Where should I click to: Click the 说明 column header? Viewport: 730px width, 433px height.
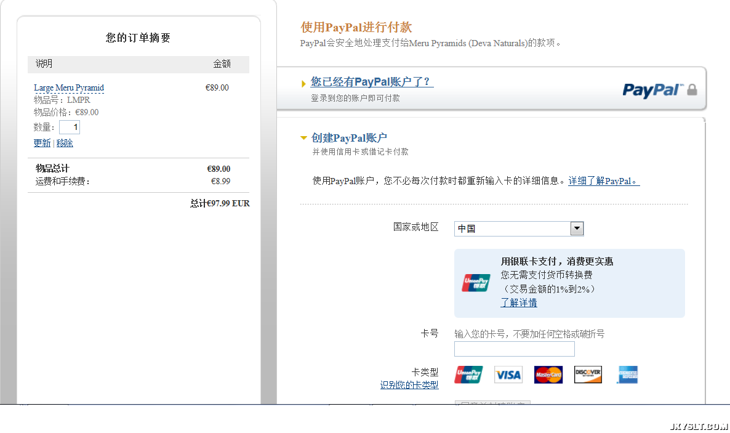(44, 64)
